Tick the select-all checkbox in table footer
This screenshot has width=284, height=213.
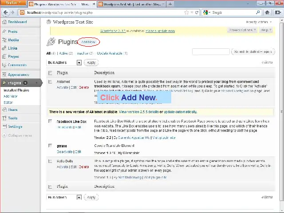click(50, 187)
